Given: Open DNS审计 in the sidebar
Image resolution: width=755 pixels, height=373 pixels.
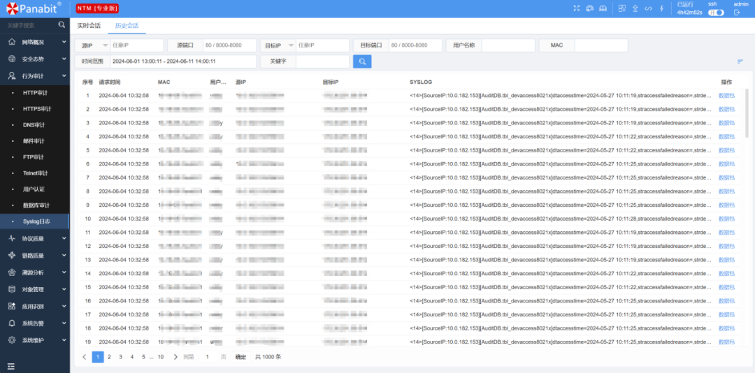Looking at the screenshot, I should (x=35, y=125).
